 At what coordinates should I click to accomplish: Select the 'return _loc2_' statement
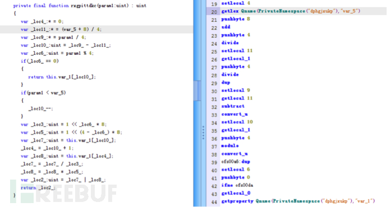(38, 188)
